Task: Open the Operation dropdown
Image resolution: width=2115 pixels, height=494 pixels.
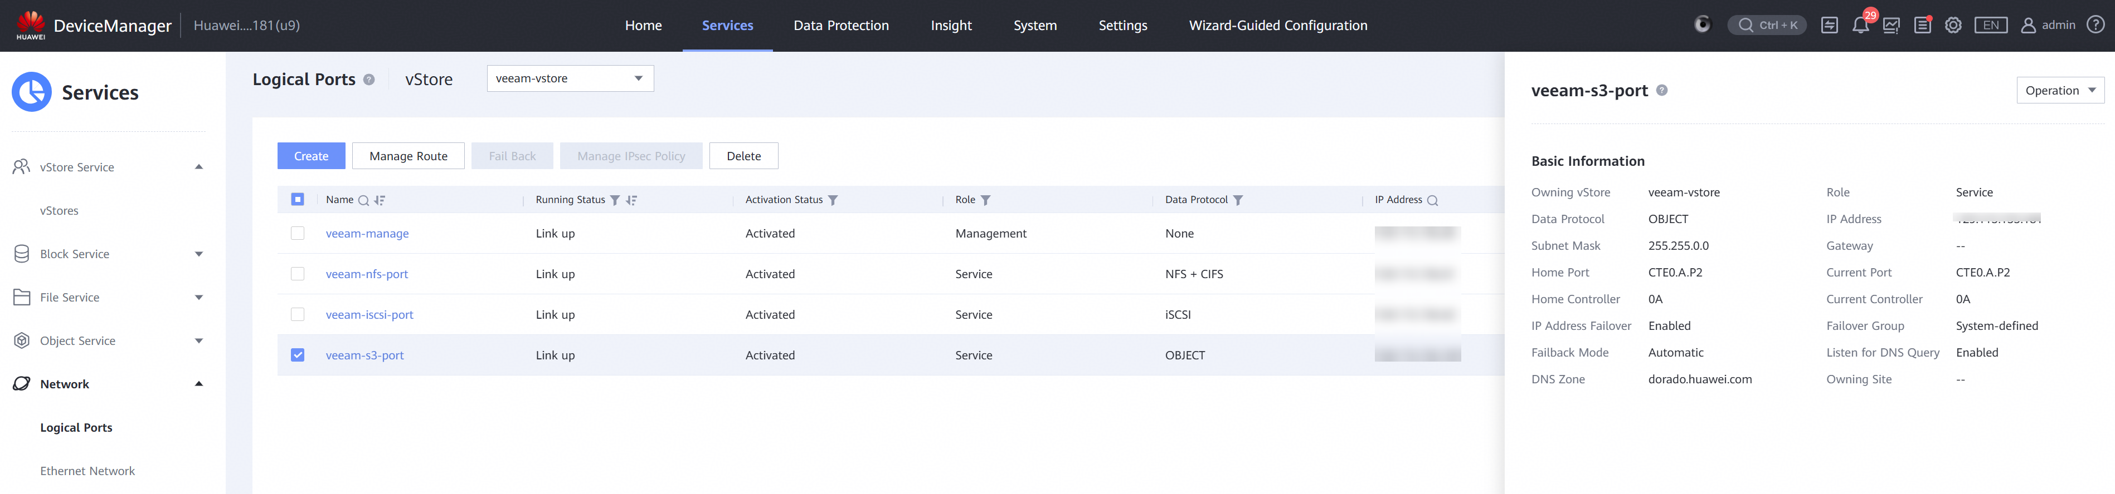Action: [2060, 90]
